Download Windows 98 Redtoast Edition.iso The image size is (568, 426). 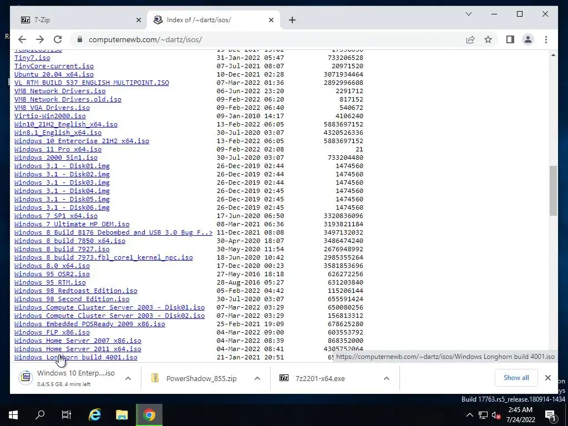tap(75, 291)
